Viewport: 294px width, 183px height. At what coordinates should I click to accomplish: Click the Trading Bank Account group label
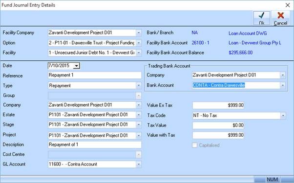coord(169,66)
